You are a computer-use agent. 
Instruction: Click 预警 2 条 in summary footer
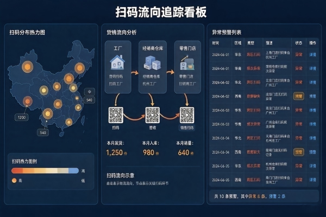point(277,196)
